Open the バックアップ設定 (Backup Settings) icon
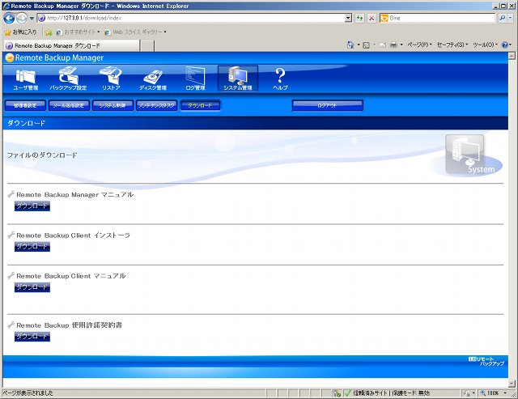This screenshot has width=518, height=399. click(68, 79)
